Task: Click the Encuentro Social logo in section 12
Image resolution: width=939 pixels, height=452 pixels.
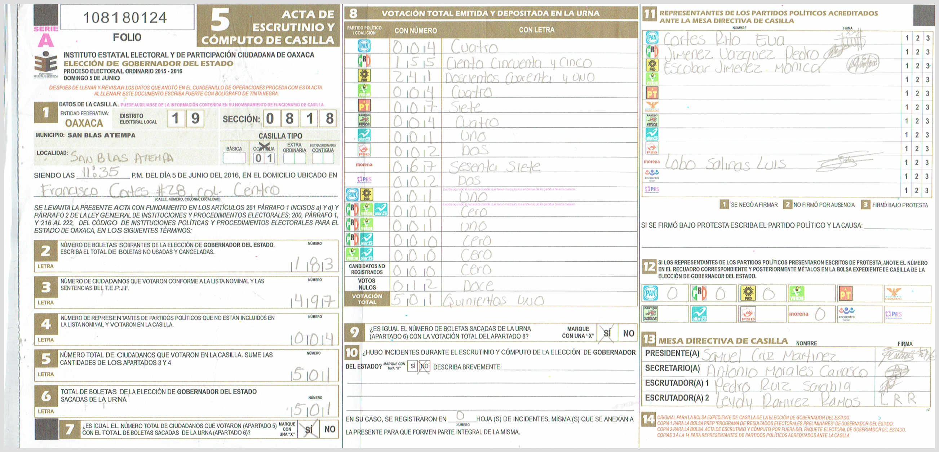Action: (846, 314)
